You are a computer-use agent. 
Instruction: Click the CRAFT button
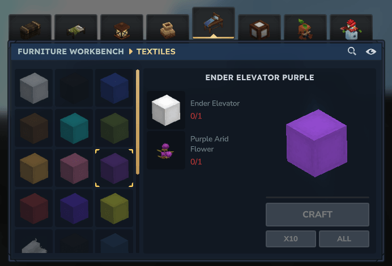pos(317,215)
